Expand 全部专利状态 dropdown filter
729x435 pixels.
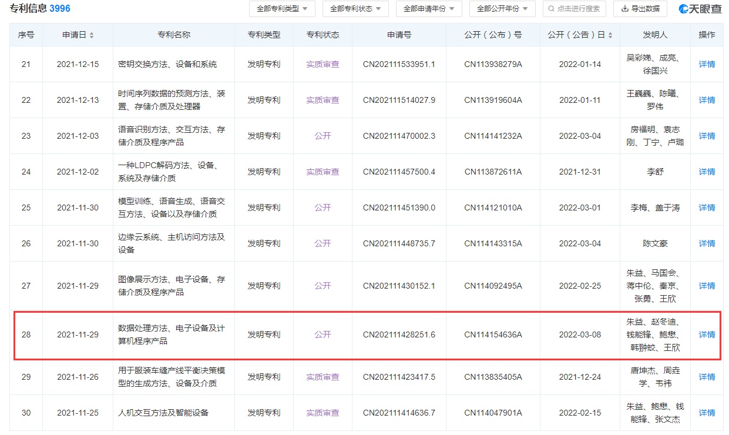tap(355, 9)
